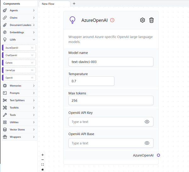Reveal the OpenAI API Base value
The image size is (189, 172).
click(x=147, y=143)
